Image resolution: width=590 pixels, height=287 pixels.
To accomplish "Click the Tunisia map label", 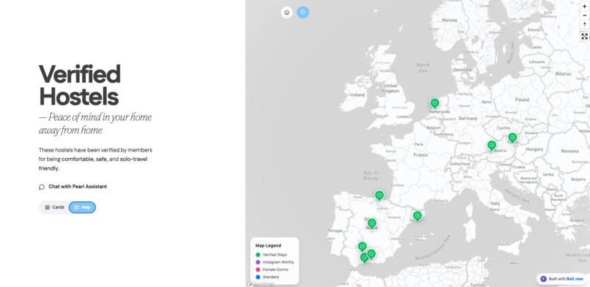I will click(477, 285).
